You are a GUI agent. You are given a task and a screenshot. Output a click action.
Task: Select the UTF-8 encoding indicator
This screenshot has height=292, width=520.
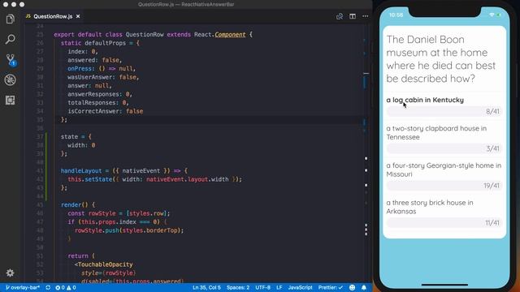(x=262, y=287)
